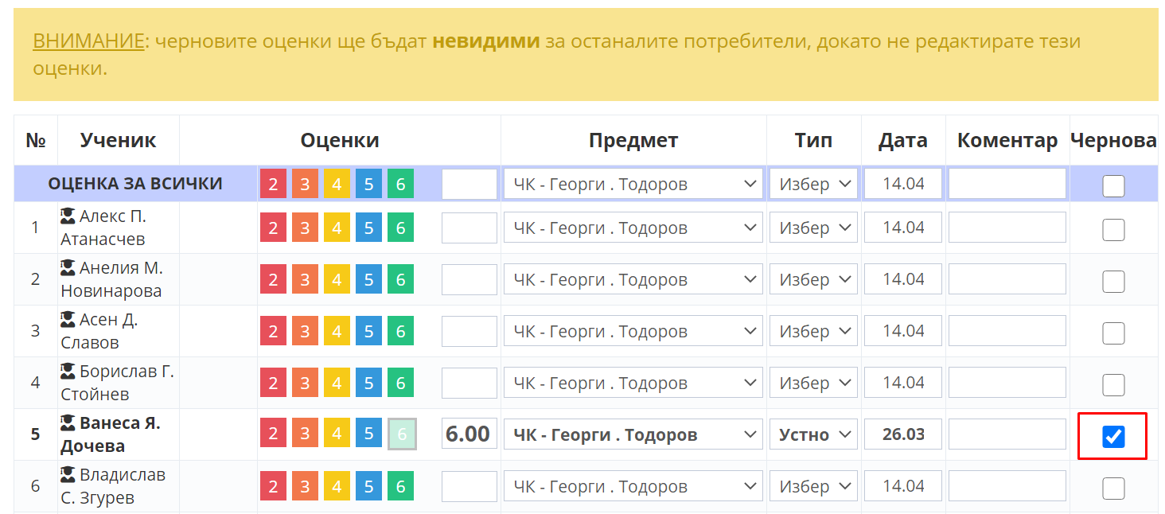Assign grade 5 to Борислав Г. Стойнев
Screen dimensions: 1165x514
(368, 384)
